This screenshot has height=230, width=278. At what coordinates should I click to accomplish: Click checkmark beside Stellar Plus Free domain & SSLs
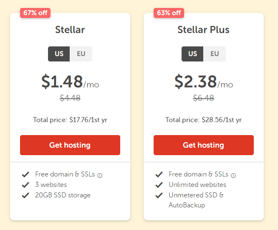pyautogui.click(x=159, y=174)
